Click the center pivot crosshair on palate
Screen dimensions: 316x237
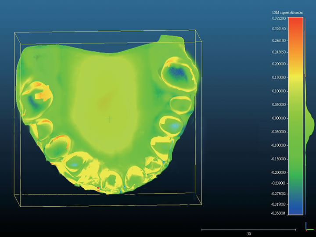point(110,118)
